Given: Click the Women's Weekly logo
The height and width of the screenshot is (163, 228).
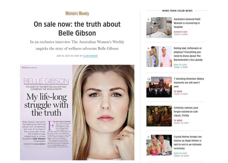Looking at the screenshot, I should pyautogui.click(x=77, y=13).
